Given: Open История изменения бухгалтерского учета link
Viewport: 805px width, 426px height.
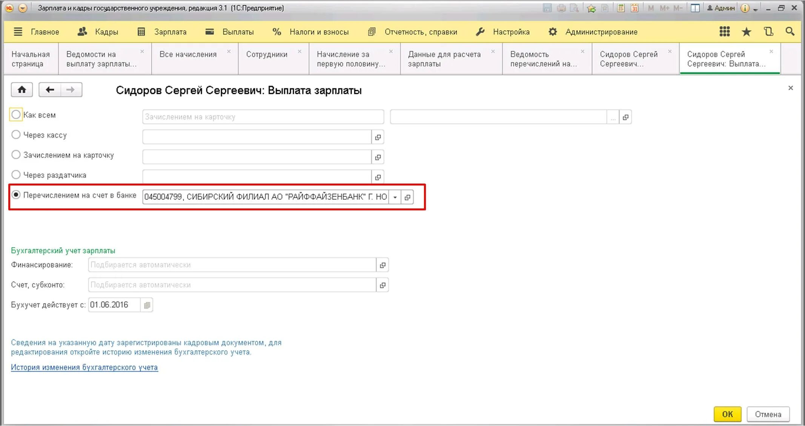Looking at the screenshot, I should click(x=84, y=367).
